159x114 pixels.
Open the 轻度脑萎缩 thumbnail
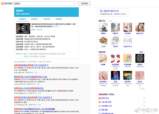tap(115, 58)
